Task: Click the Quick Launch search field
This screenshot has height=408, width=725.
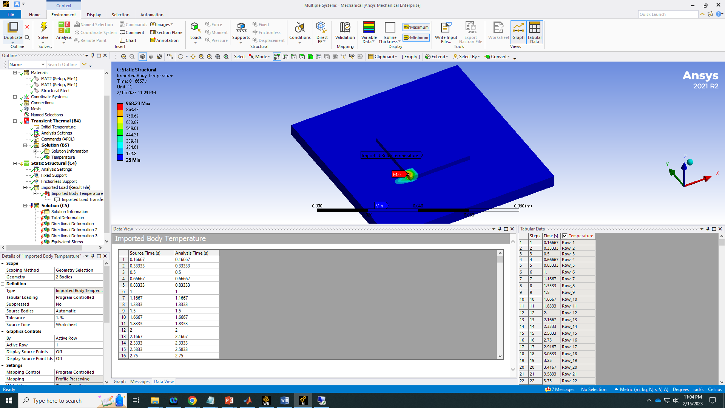Action: [668, 14]
